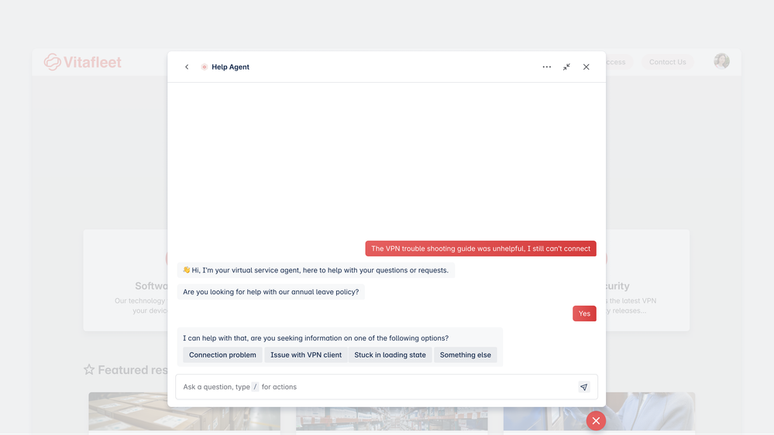Viewport: 774px width, 435px height.
Task: Click the star icon beside Featured resources
Action: pos(89,370)
